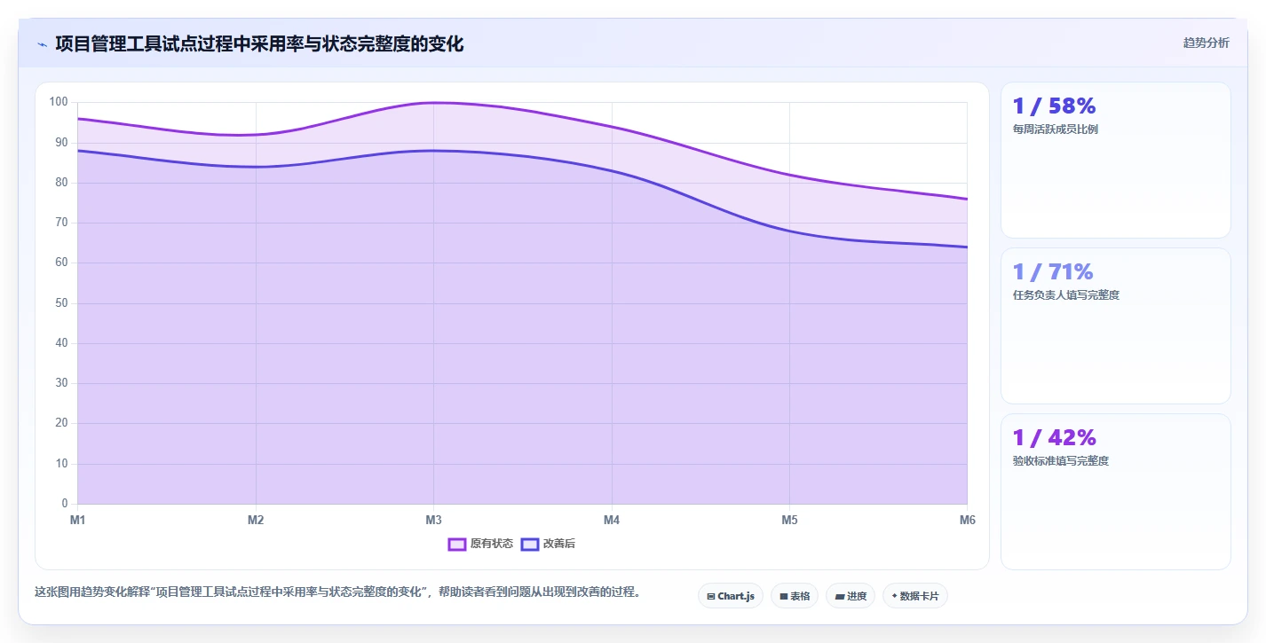Screen dimensions: 1266x643
Task: Click the 50 y-axis value
Action: [61, 303]
